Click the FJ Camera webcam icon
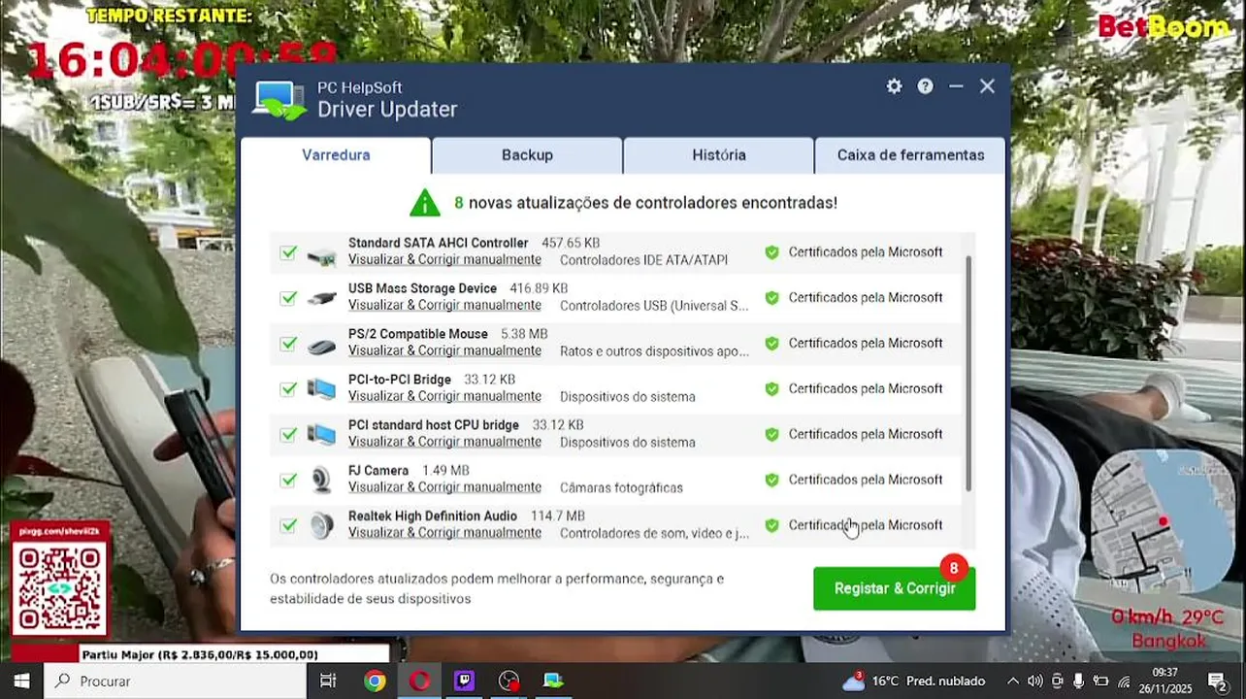Screen dimensions: 1246x699 click(321, 480)
